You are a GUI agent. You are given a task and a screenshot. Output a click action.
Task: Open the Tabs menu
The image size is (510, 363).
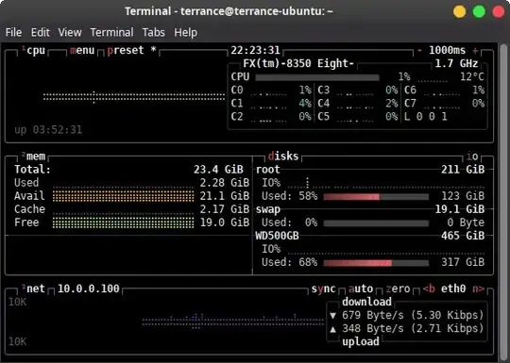click(154, 32)
